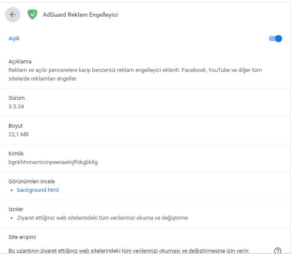Viewport: 291px width, 254px height.
Task: Click the "Boyut" heading
Action: pos(16,126)
